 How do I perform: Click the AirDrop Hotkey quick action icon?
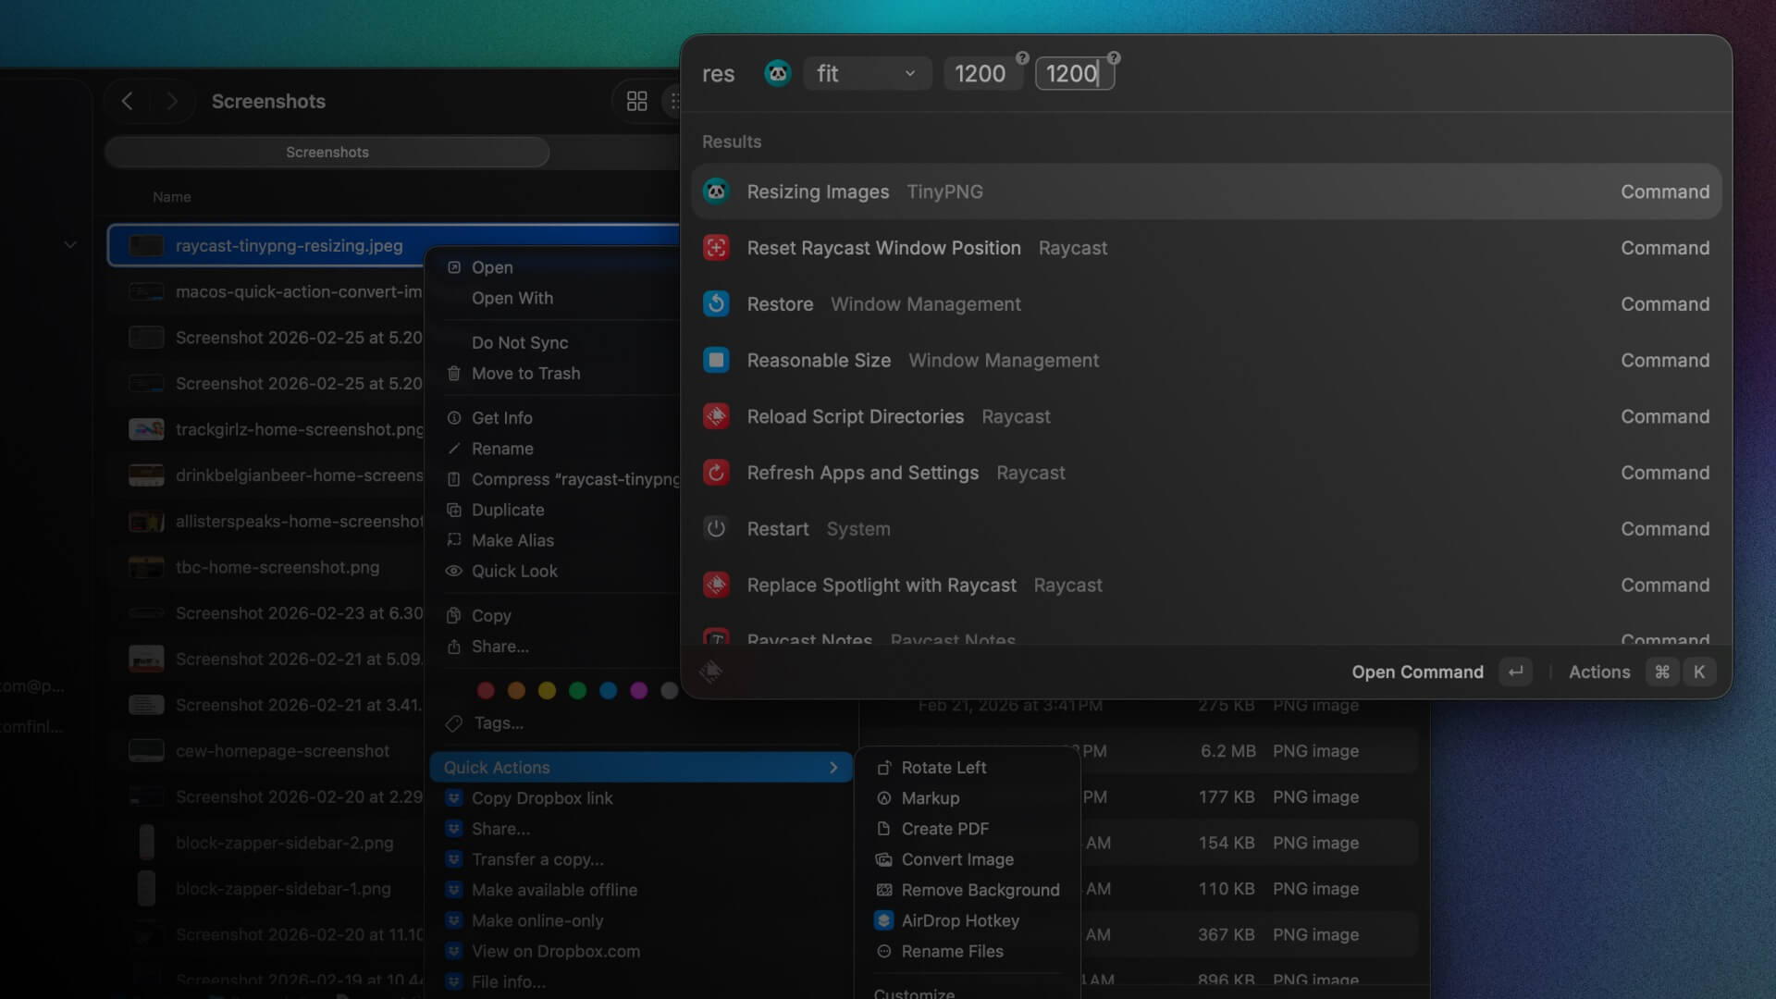883,920
